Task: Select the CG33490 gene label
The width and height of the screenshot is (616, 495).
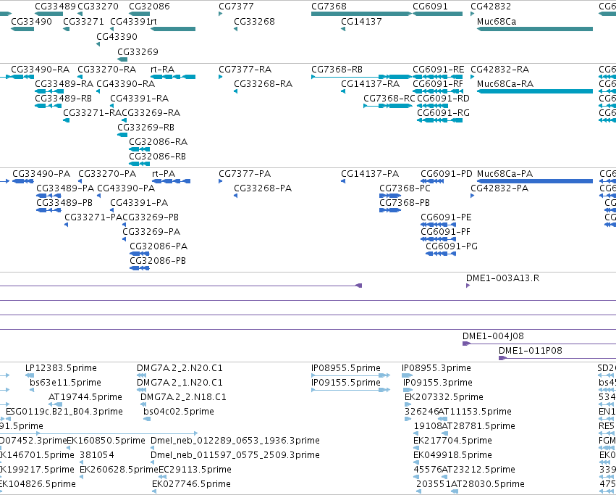Action: coord(31,21)
